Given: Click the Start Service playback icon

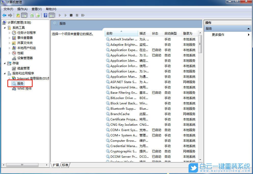Looking at the screenshot, I should coord(59,15).
